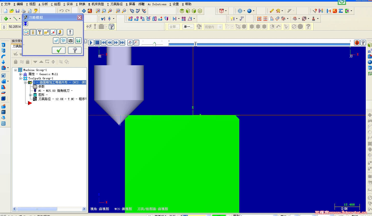Click the Zoom window magnifier icon
Screen dimensions: 372x216
98,11
